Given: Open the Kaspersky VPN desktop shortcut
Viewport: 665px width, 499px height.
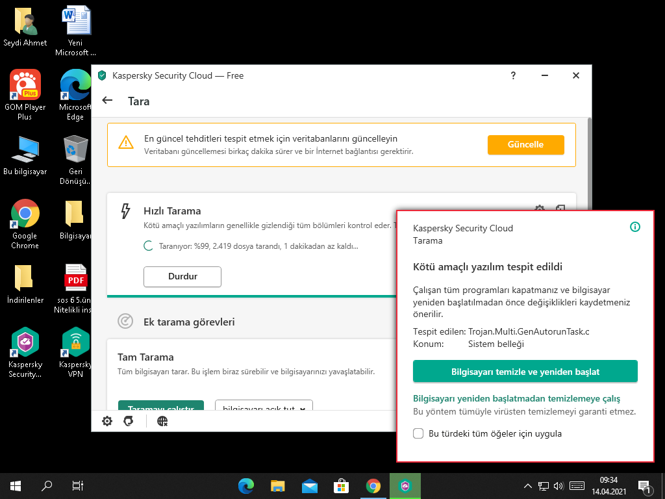Looking at the screenshot, I should pyautogui.click(x=75, y=352).
